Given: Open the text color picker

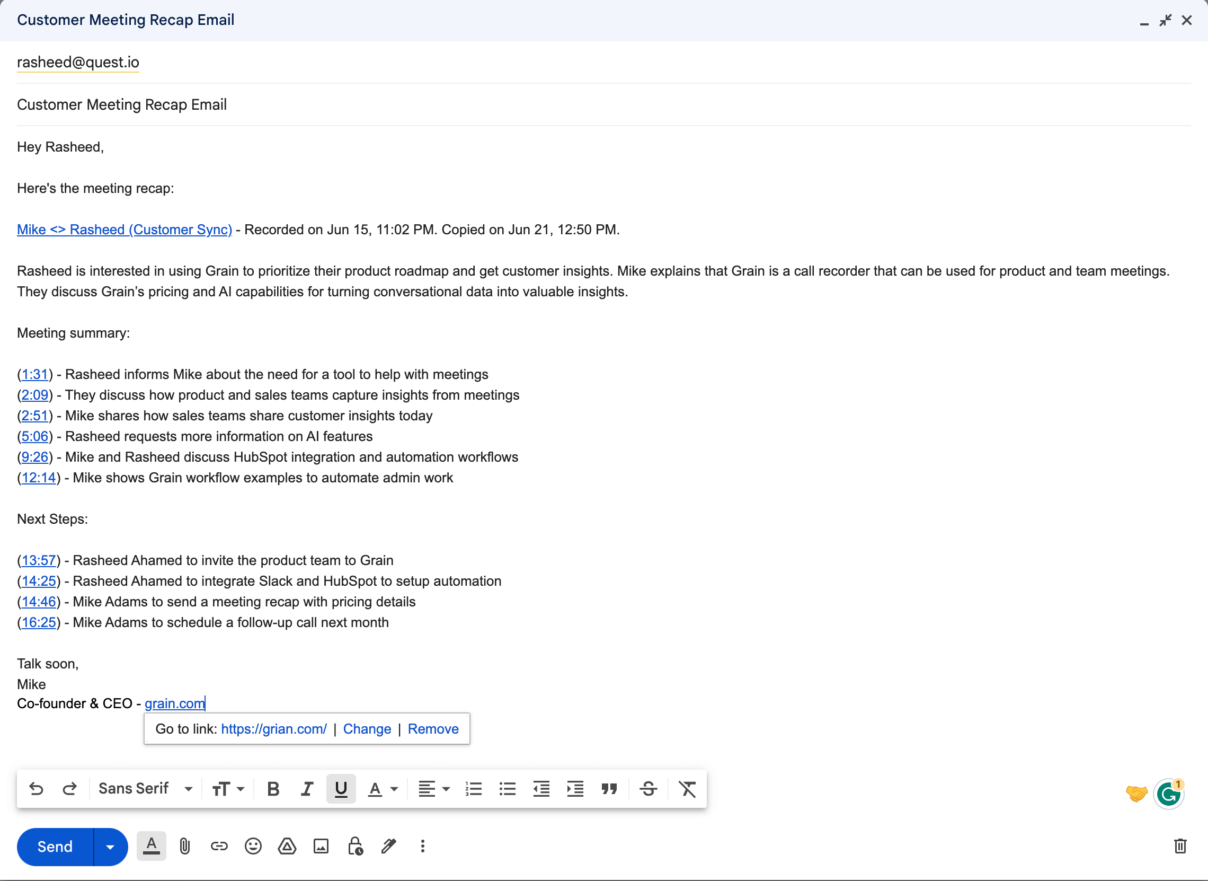Looking at the screenshot, I should (383, 789).
